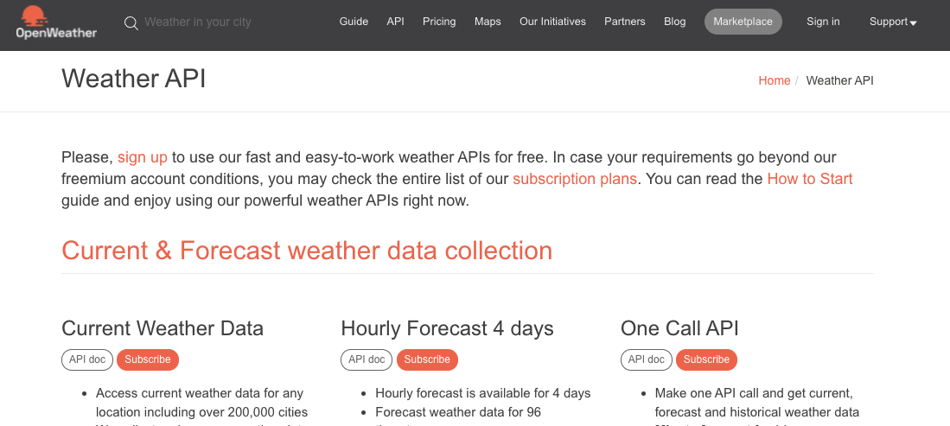Click the 'Hourly Forecast 4 days' title

point(447,327)
